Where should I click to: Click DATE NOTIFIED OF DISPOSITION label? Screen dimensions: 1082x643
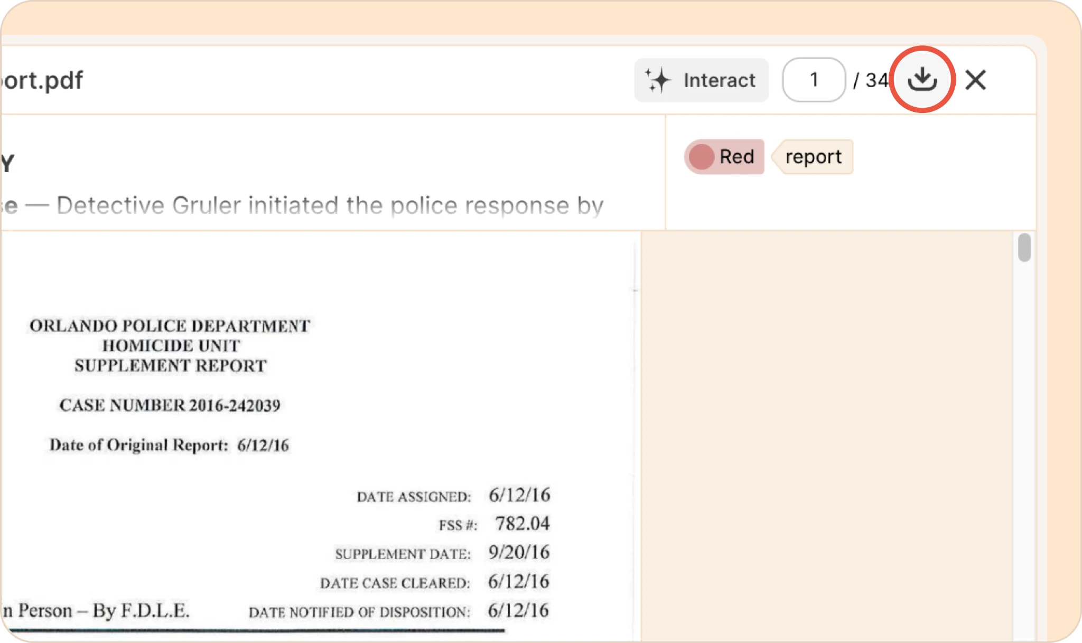[x=359, y=612]
